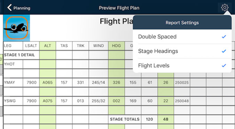Click the HDG column header
Screen dimensions: 235x129
(116, 46)
